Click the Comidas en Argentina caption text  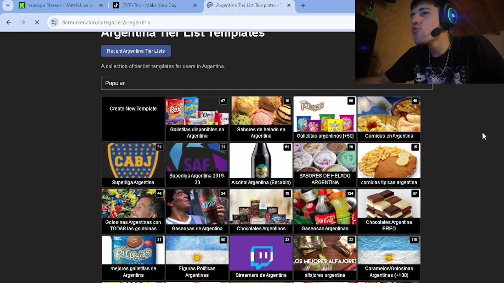point(389,136)
